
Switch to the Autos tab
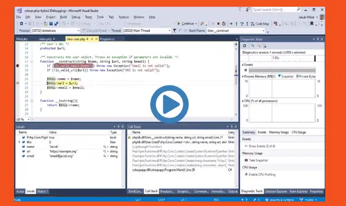pos(20,191)
